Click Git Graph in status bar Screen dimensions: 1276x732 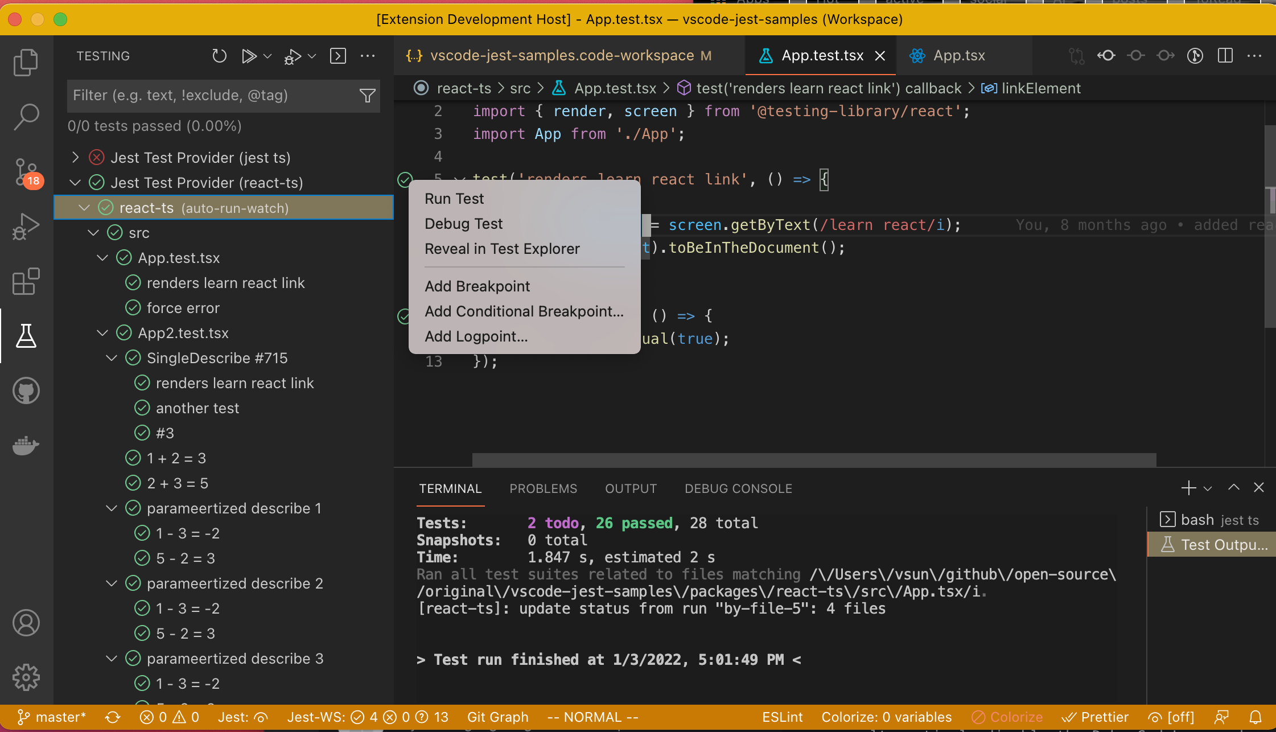(x=497, y=717)
